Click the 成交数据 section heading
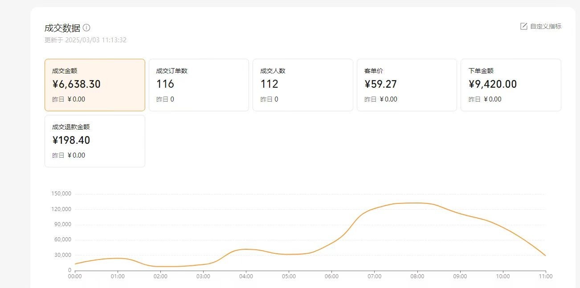Image resolution: width=580 pixels, height=288 pixels. coord(62,28)
